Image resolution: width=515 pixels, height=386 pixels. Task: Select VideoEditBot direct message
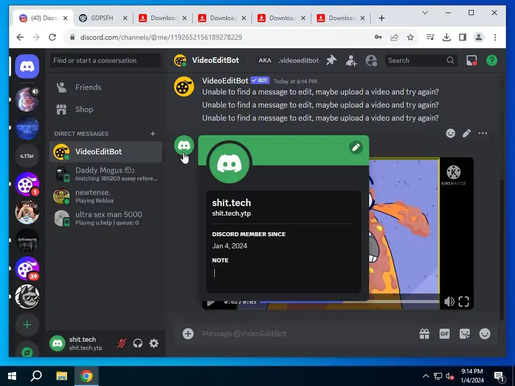point(105,152)
